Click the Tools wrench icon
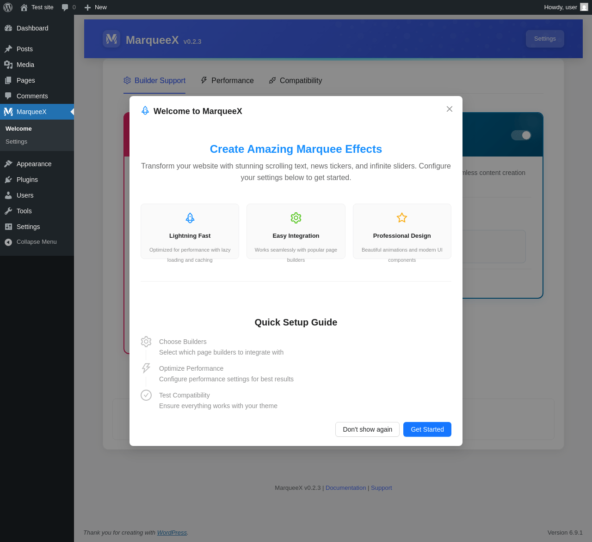Screen dimensions: 592x542 tap(8, 211)
